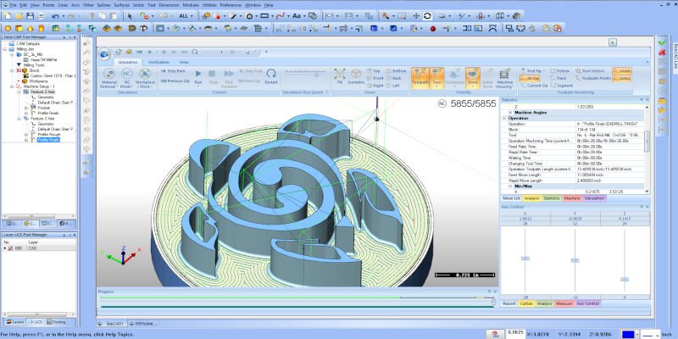This screenshot has height=339, width=678.
Task: Open the Move List tab
Action: [511, 198]
